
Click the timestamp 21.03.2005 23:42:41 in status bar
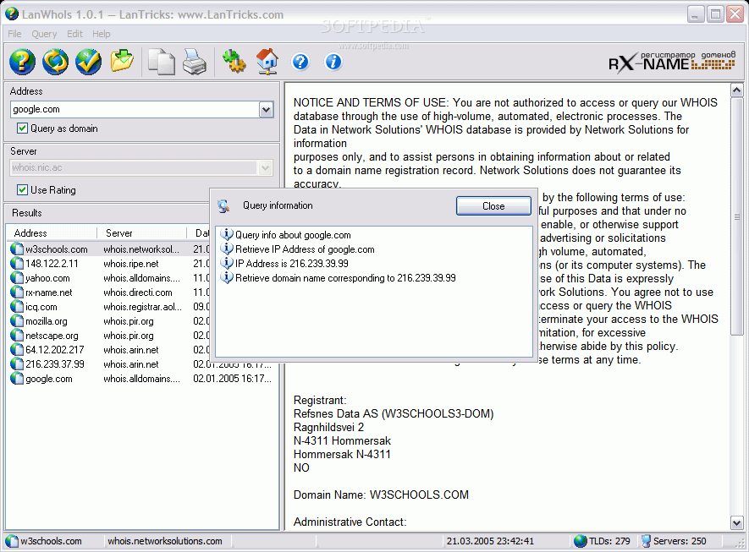[x=490, y=541]
